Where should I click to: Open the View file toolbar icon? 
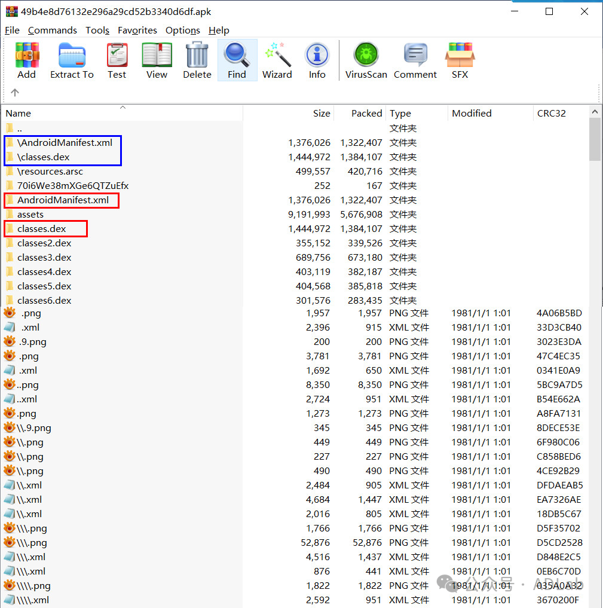coord(157,60)
